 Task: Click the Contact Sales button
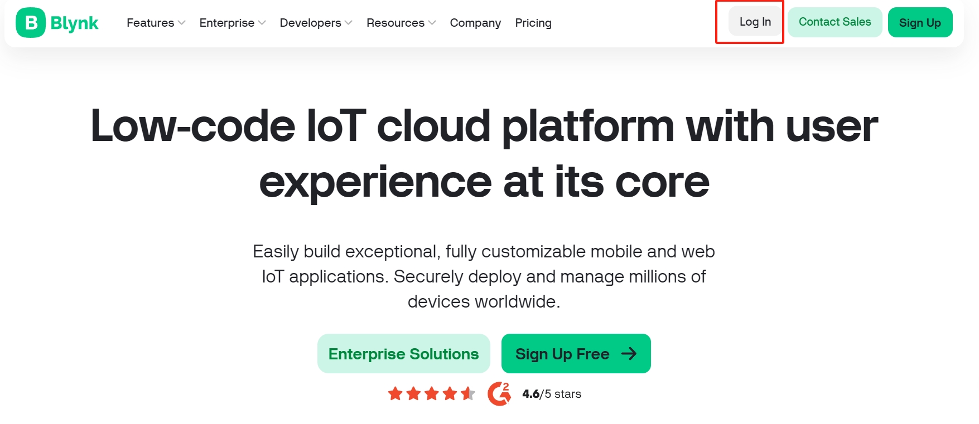pyautogui.click(x=835, y=22)
